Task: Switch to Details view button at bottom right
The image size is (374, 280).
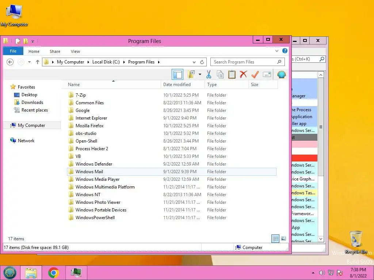Action: (275, 238)
